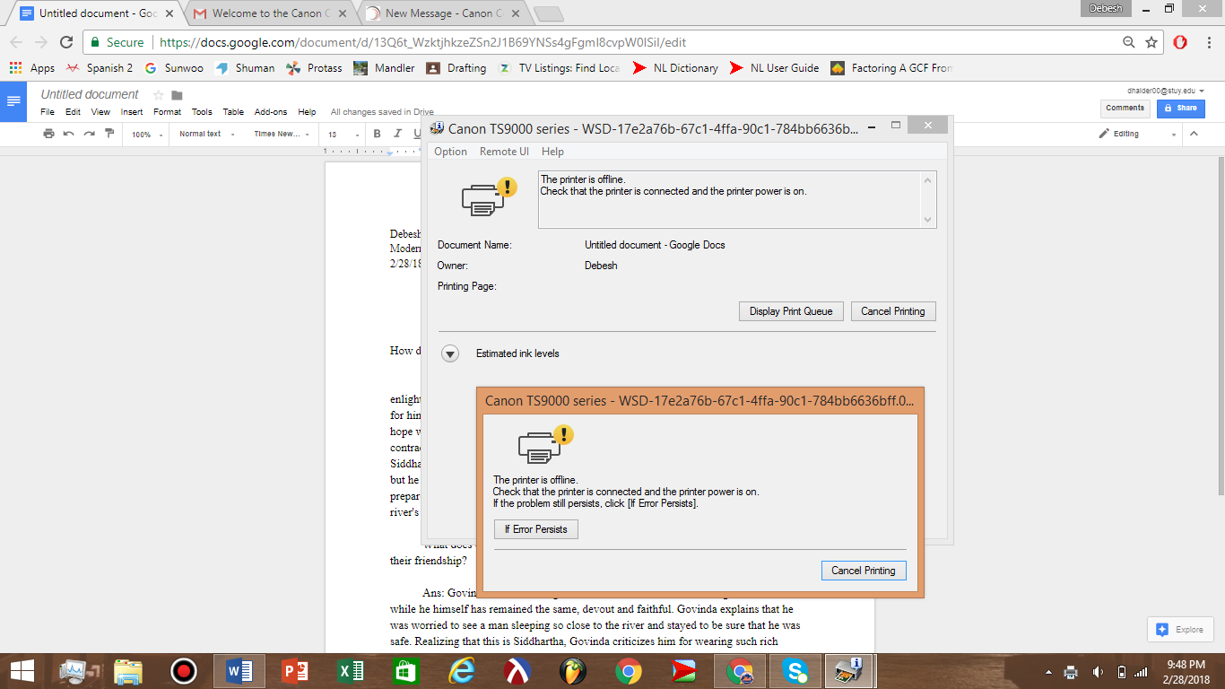Toggle italic formatting

pyautogui.click(x=397, y=134)
